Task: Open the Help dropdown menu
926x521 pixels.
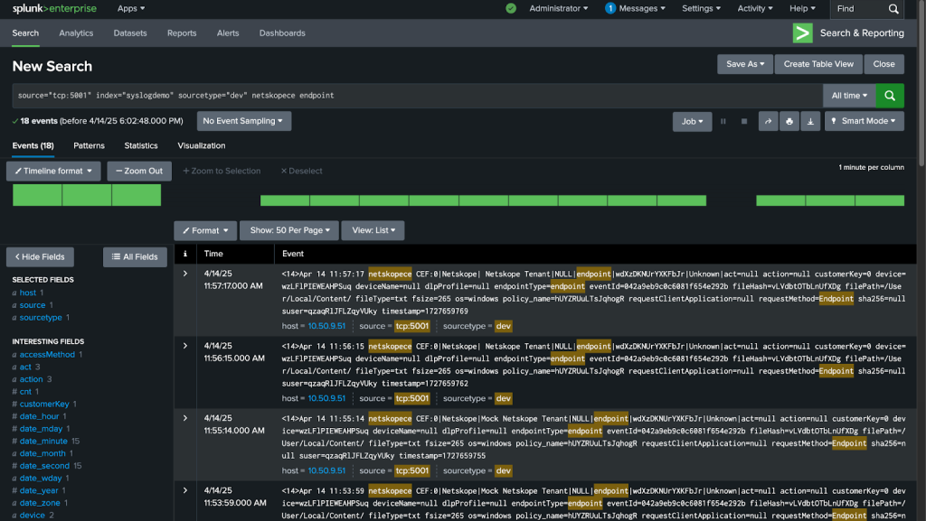Action: 803,8
